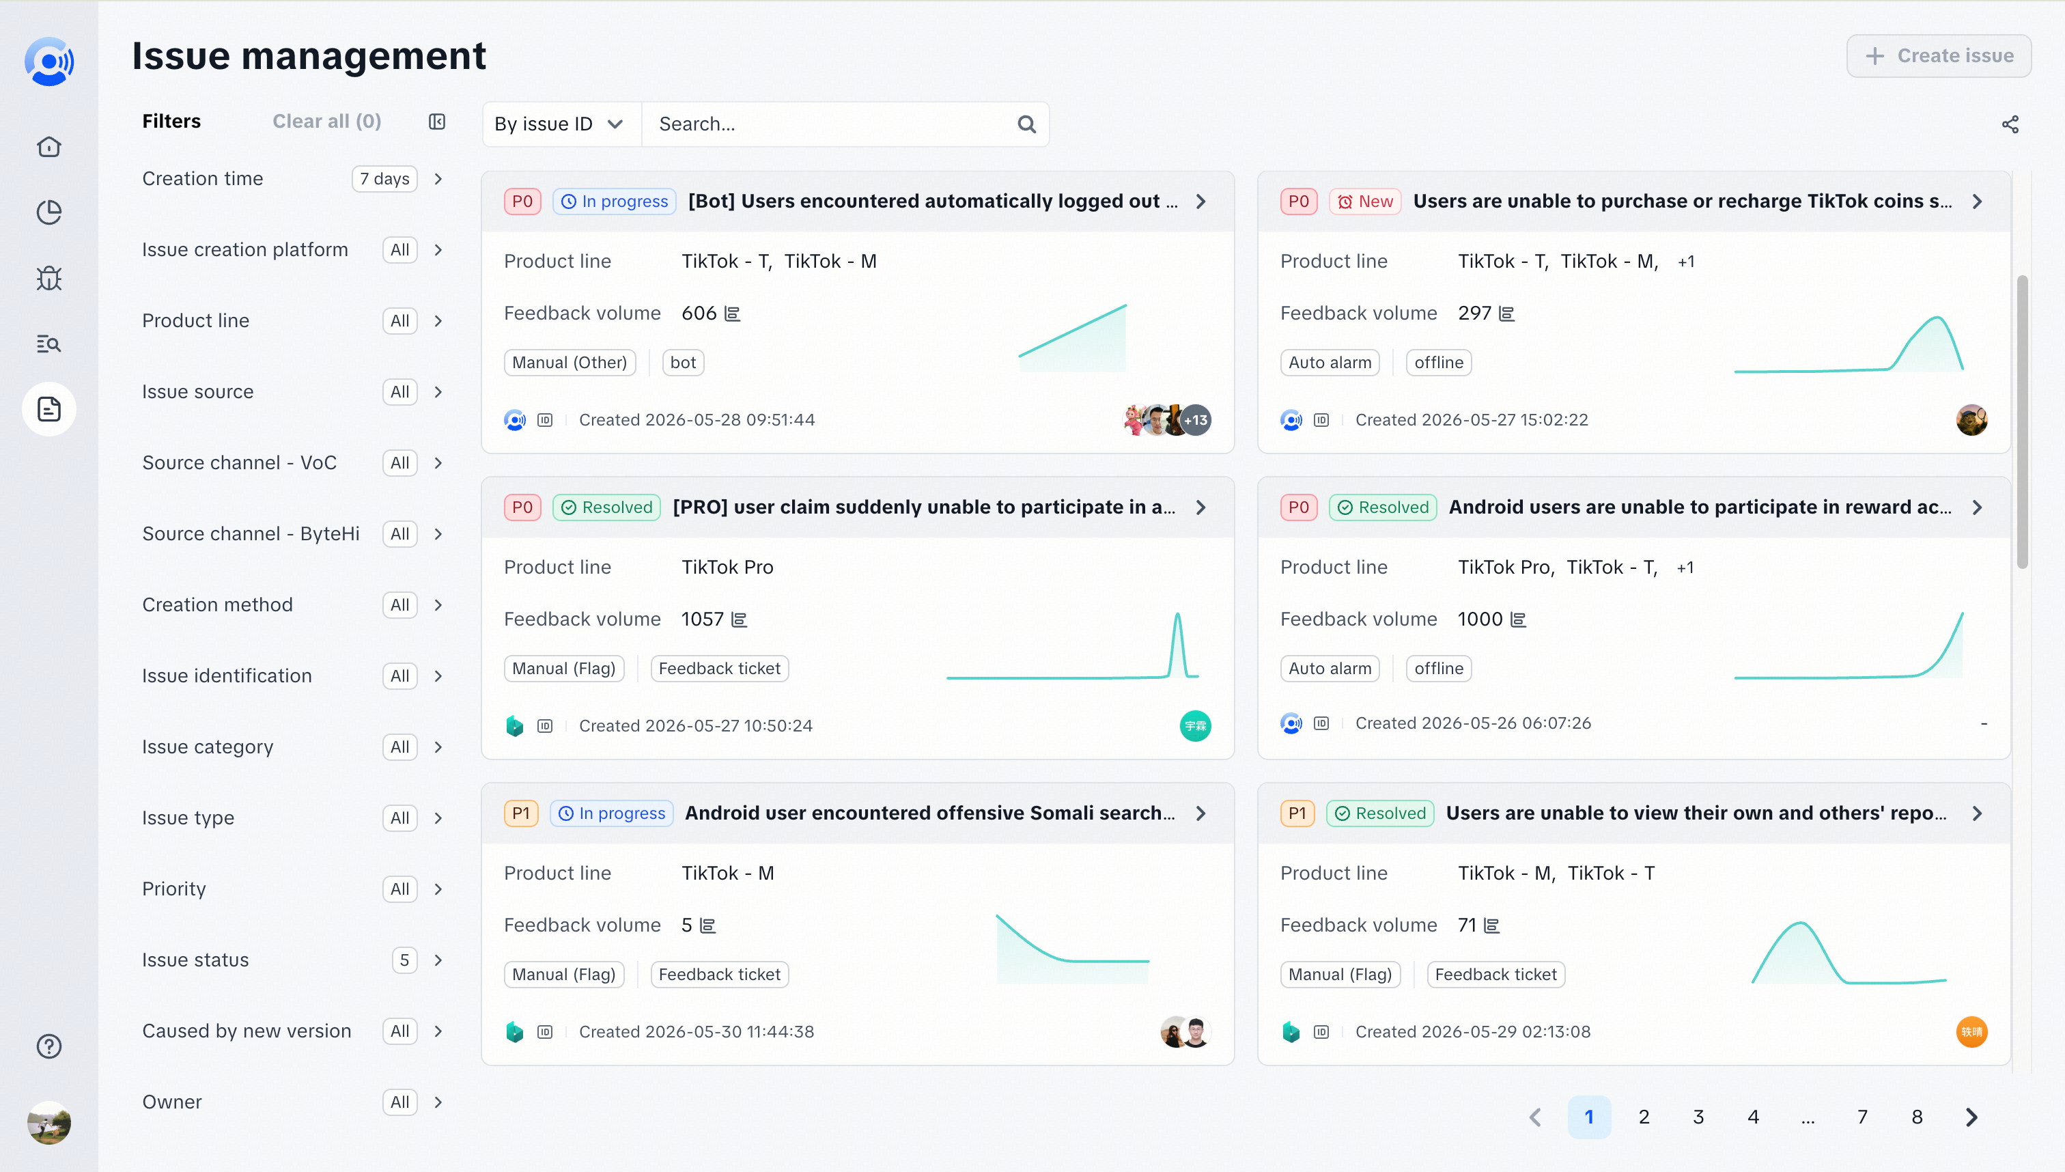Image resolution: width=2065 pixels, height=1172 pixels.
Task: Open the Android reward activity issue arrow
Action: coord(1976,507)
